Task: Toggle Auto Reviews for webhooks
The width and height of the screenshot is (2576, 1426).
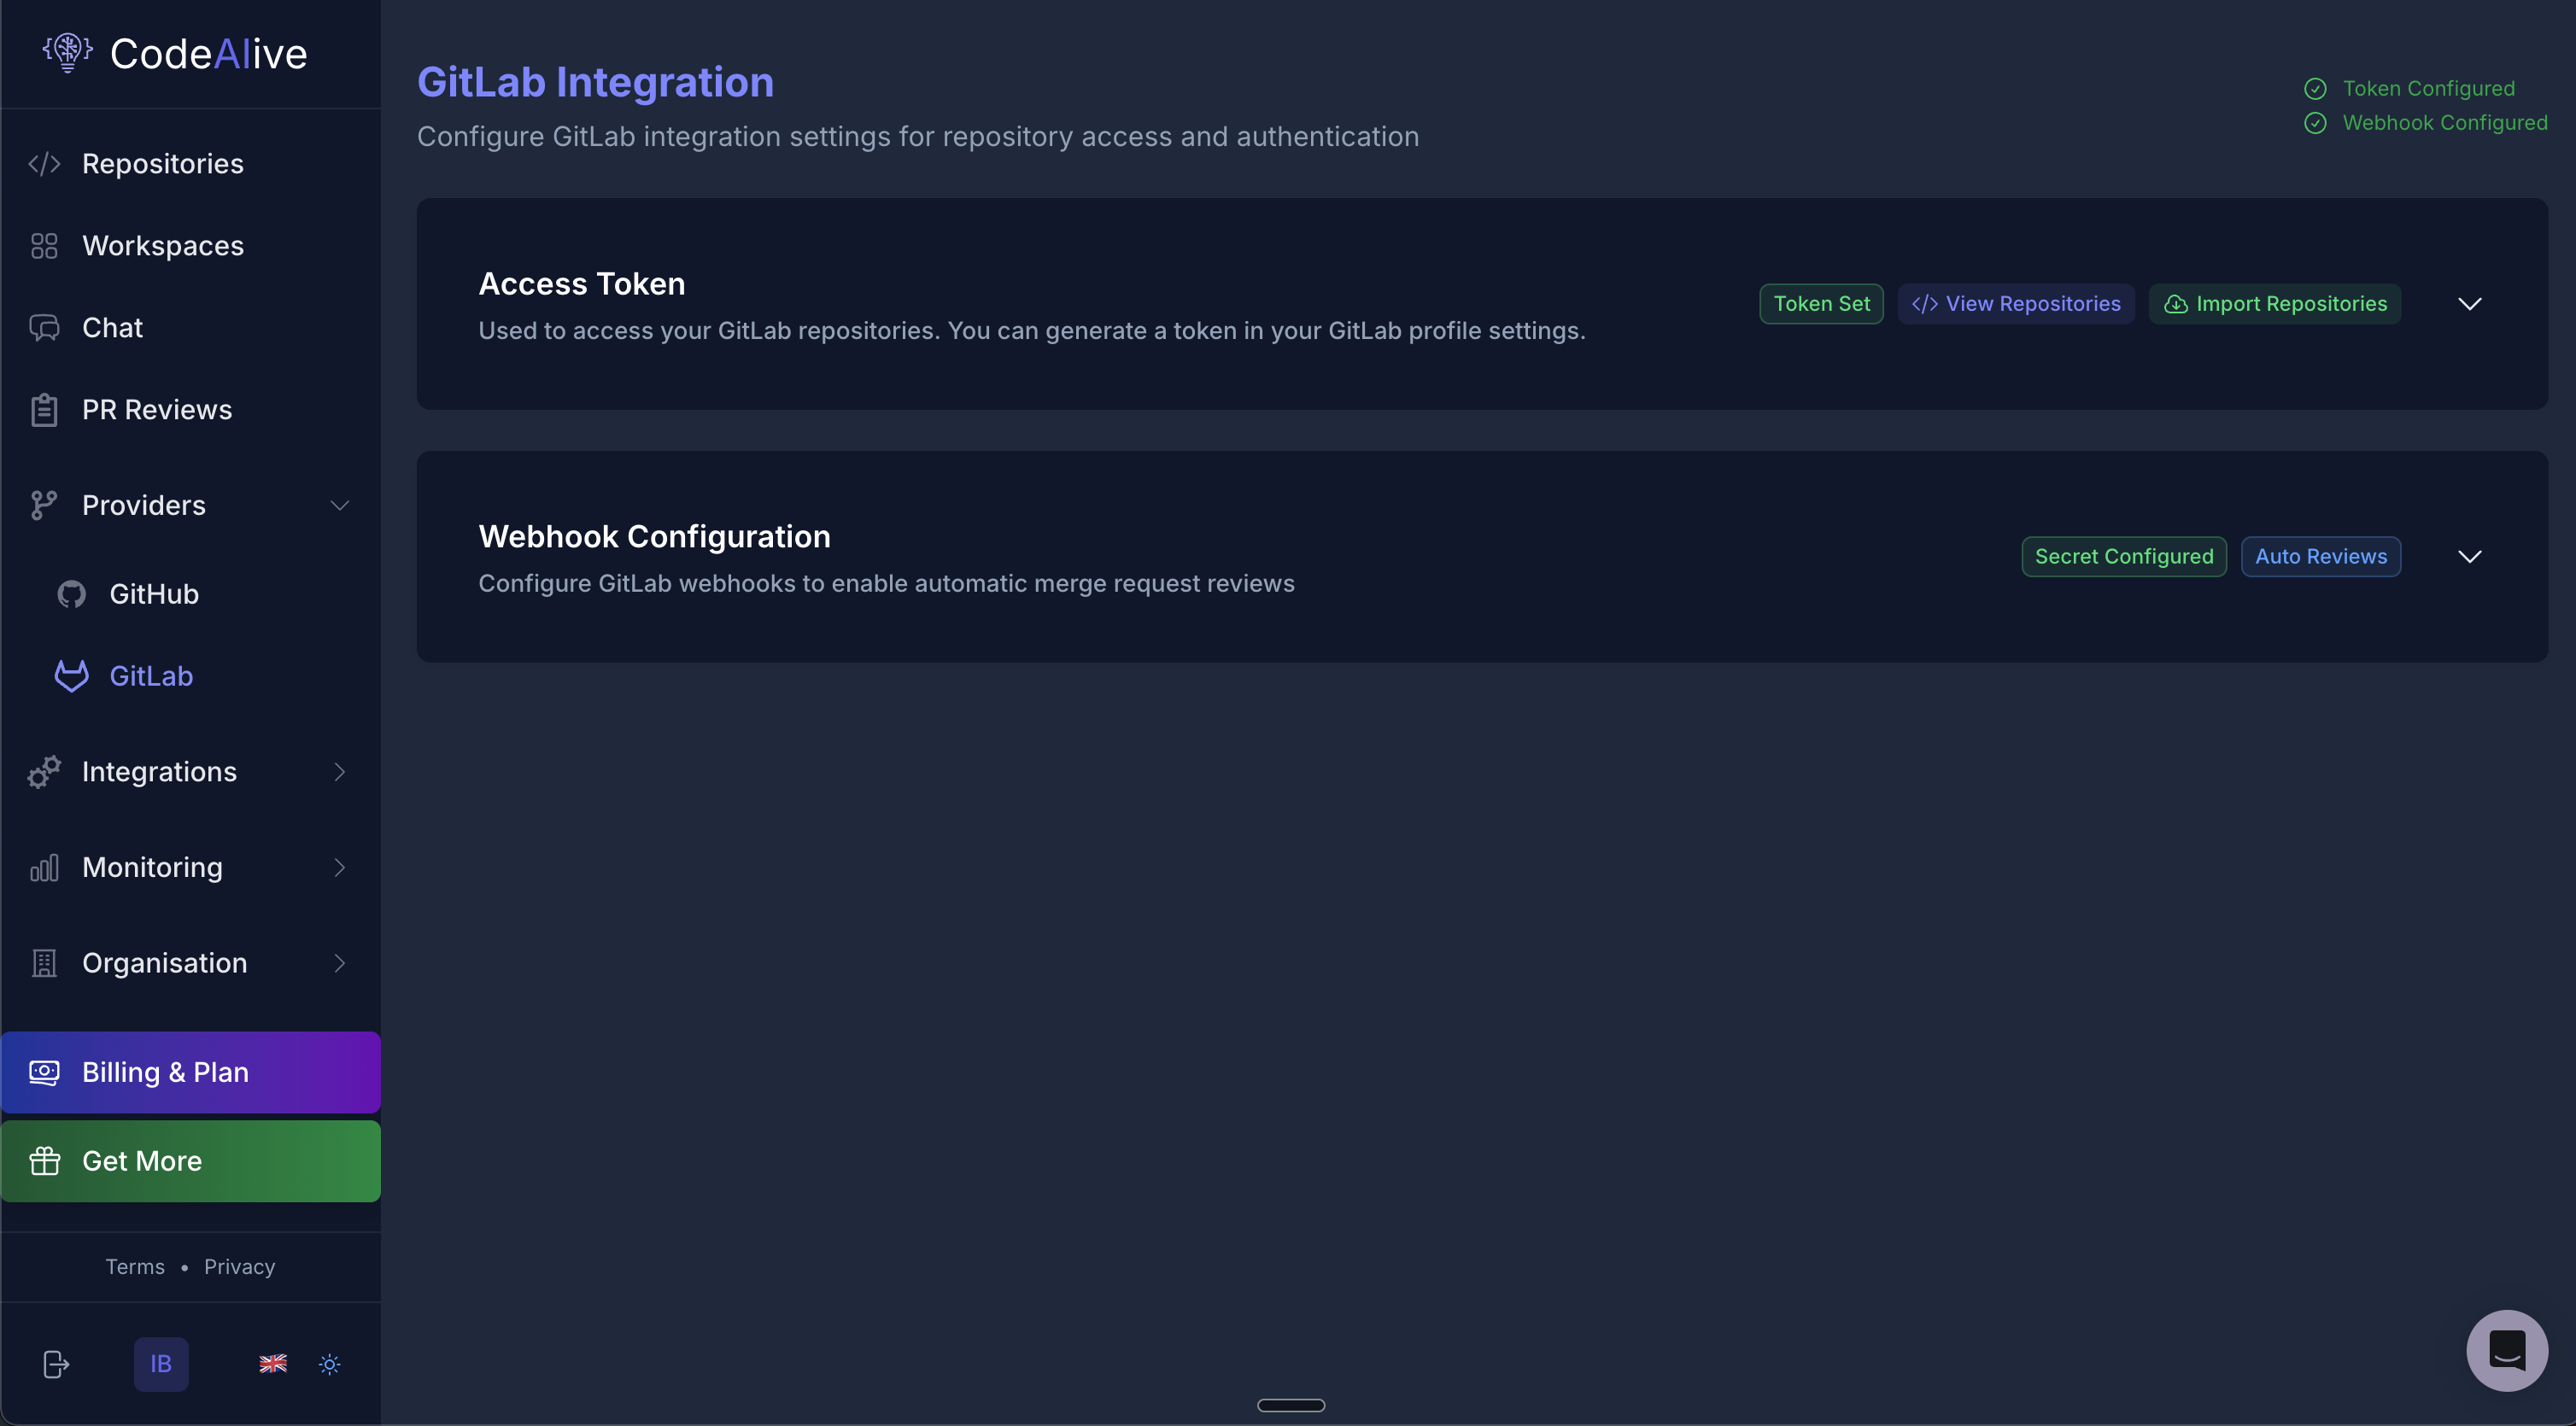Action: tap(2321, 556)
